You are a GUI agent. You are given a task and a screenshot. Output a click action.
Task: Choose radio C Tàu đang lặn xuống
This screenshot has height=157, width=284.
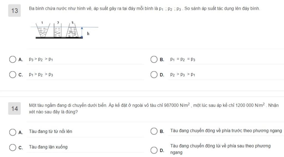click(12, 147)
